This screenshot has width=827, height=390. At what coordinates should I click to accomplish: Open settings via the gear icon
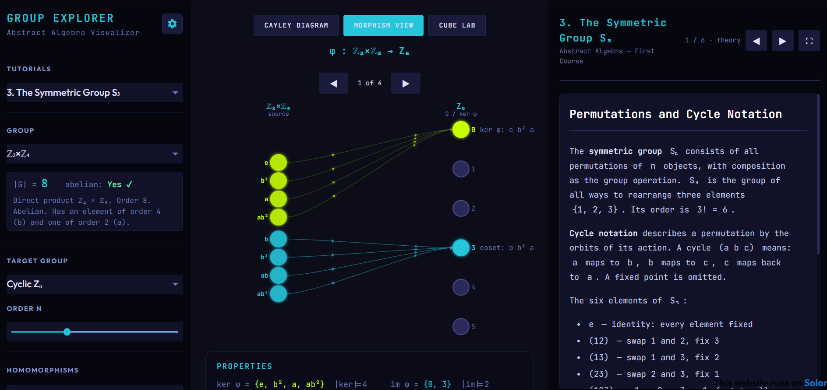[172, 24]
